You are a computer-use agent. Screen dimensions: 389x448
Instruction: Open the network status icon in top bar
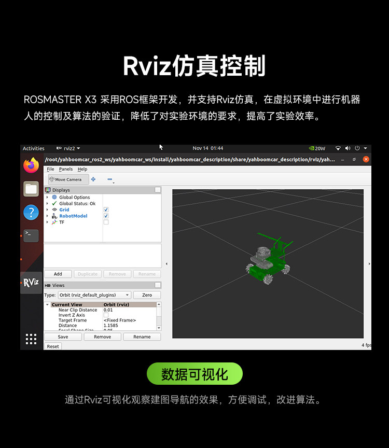tap(338, 148)
